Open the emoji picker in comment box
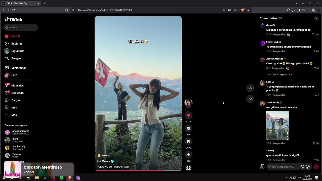 (x=308, y=167)
